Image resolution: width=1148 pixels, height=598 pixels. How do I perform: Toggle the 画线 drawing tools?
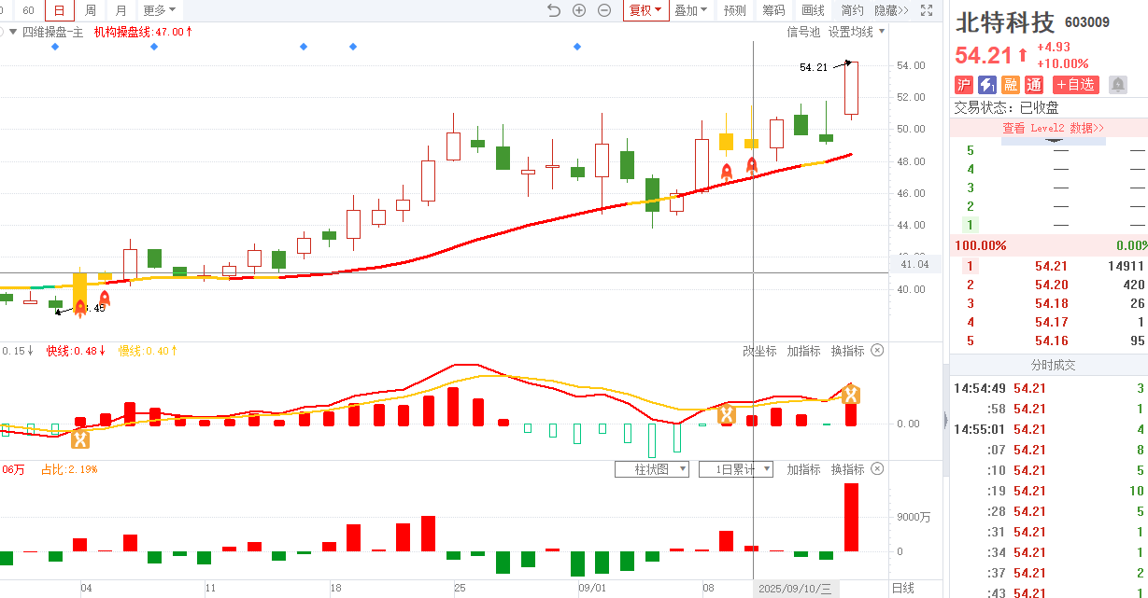[x=813, y=10]
